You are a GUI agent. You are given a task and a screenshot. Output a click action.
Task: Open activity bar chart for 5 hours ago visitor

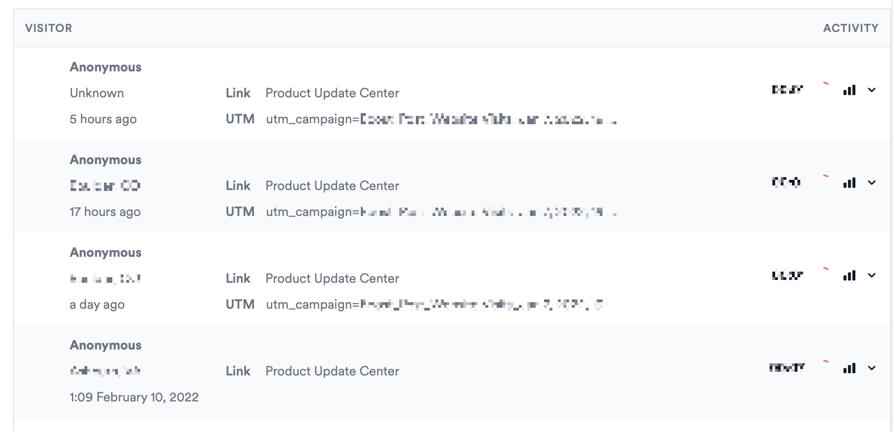[x=849, y=90]
